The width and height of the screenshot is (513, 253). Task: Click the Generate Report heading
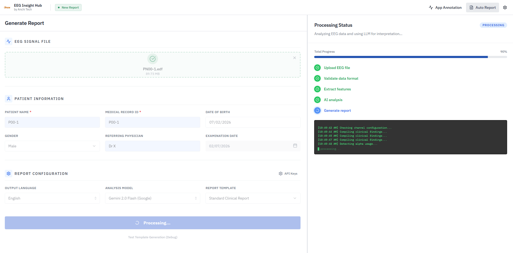24,23
